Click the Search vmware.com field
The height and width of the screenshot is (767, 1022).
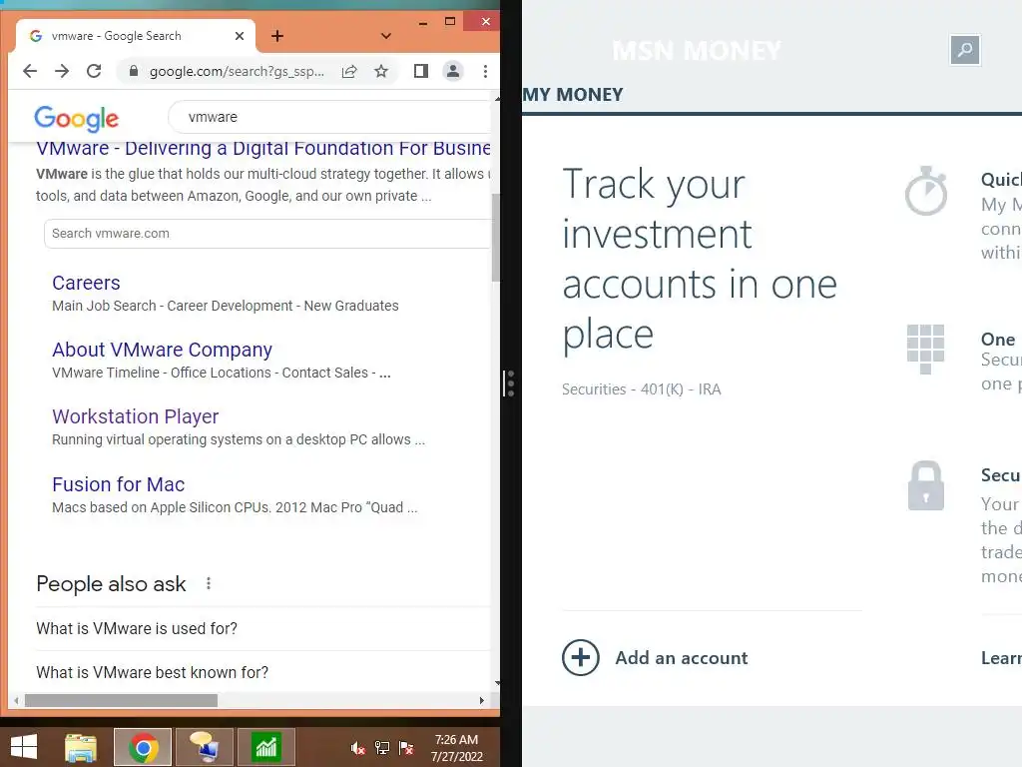267,234
